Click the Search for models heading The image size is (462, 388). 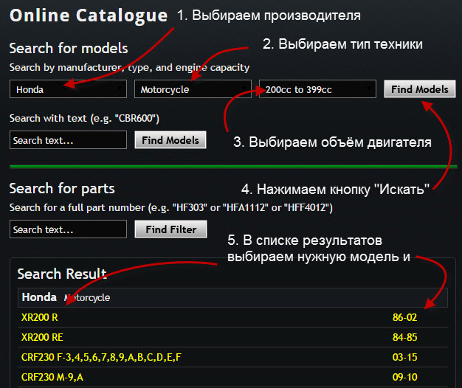click(x=69, y=48)
